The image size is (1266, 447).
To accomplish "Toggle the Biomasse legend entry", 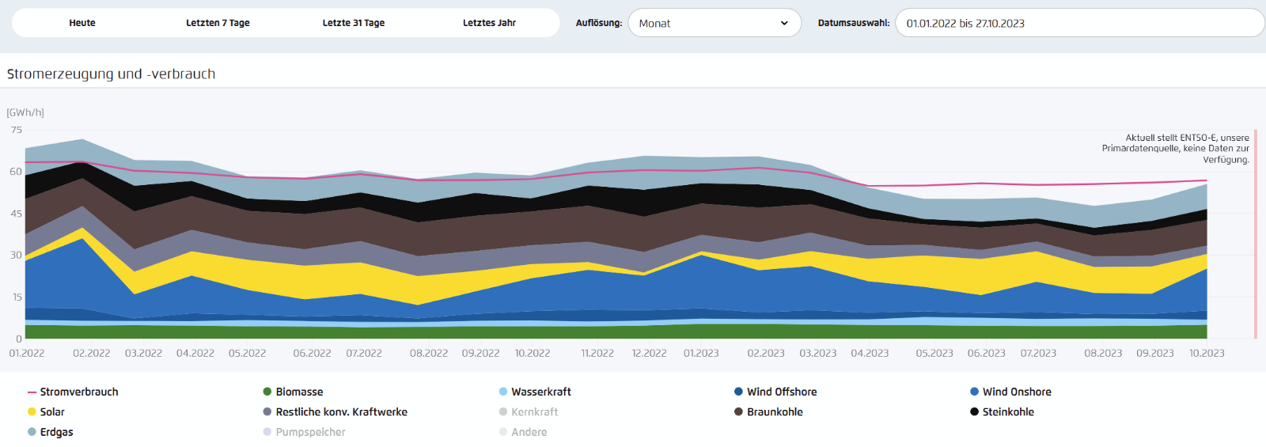I will [293, 392].
